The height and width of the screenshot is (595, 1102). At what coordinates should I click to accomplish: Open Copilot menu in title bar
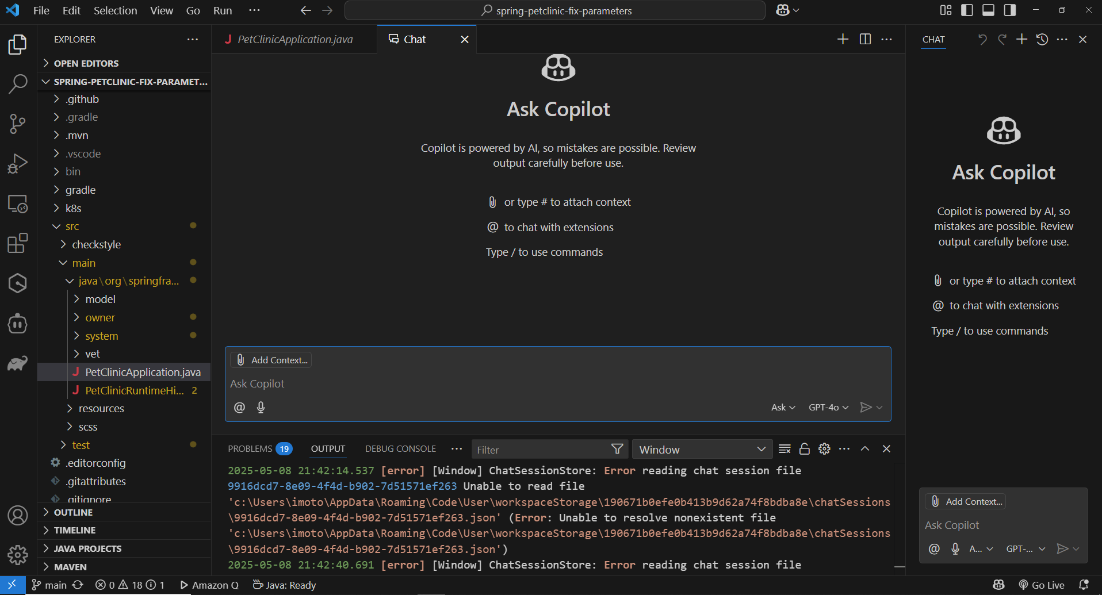click(787, 10)
